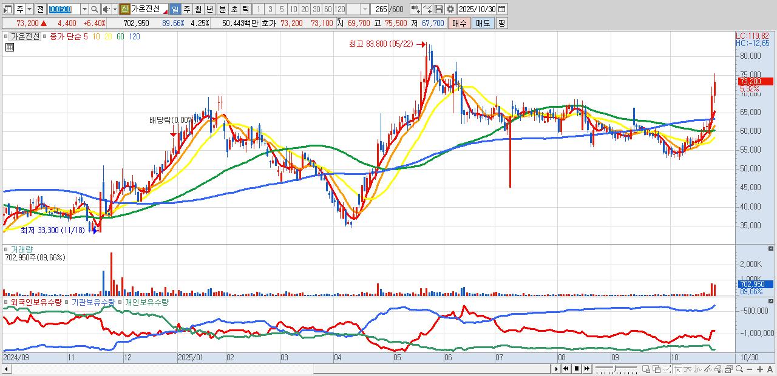Click the 120 moving average legend
This screenshot has width=777, height=376.
[x=135, y=36]
